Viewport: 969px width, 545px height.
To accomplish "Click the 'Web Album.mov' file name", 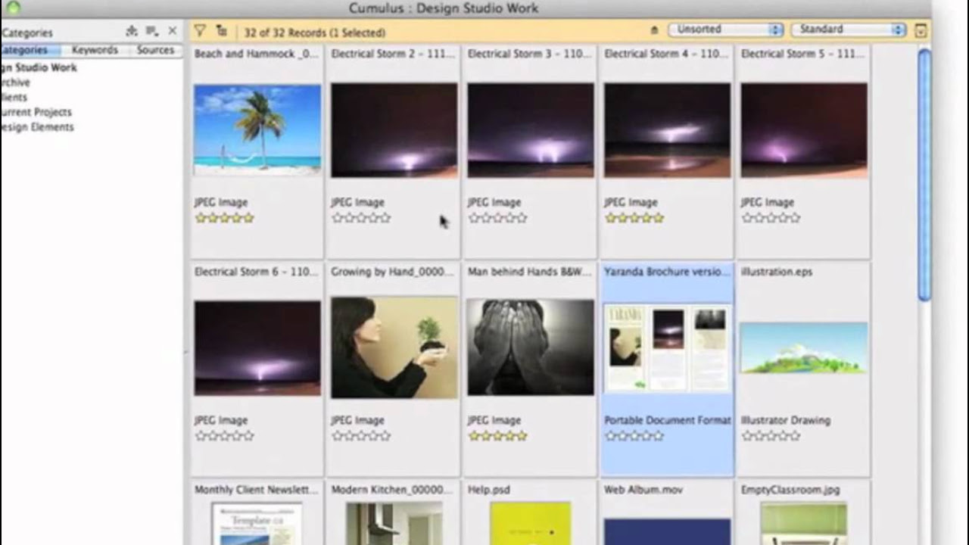I will coord(643,490).
